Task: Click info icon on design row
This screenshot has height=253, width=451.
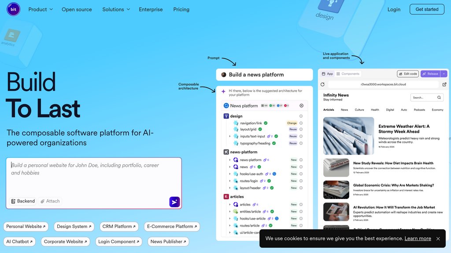Action: click(301, 116)
